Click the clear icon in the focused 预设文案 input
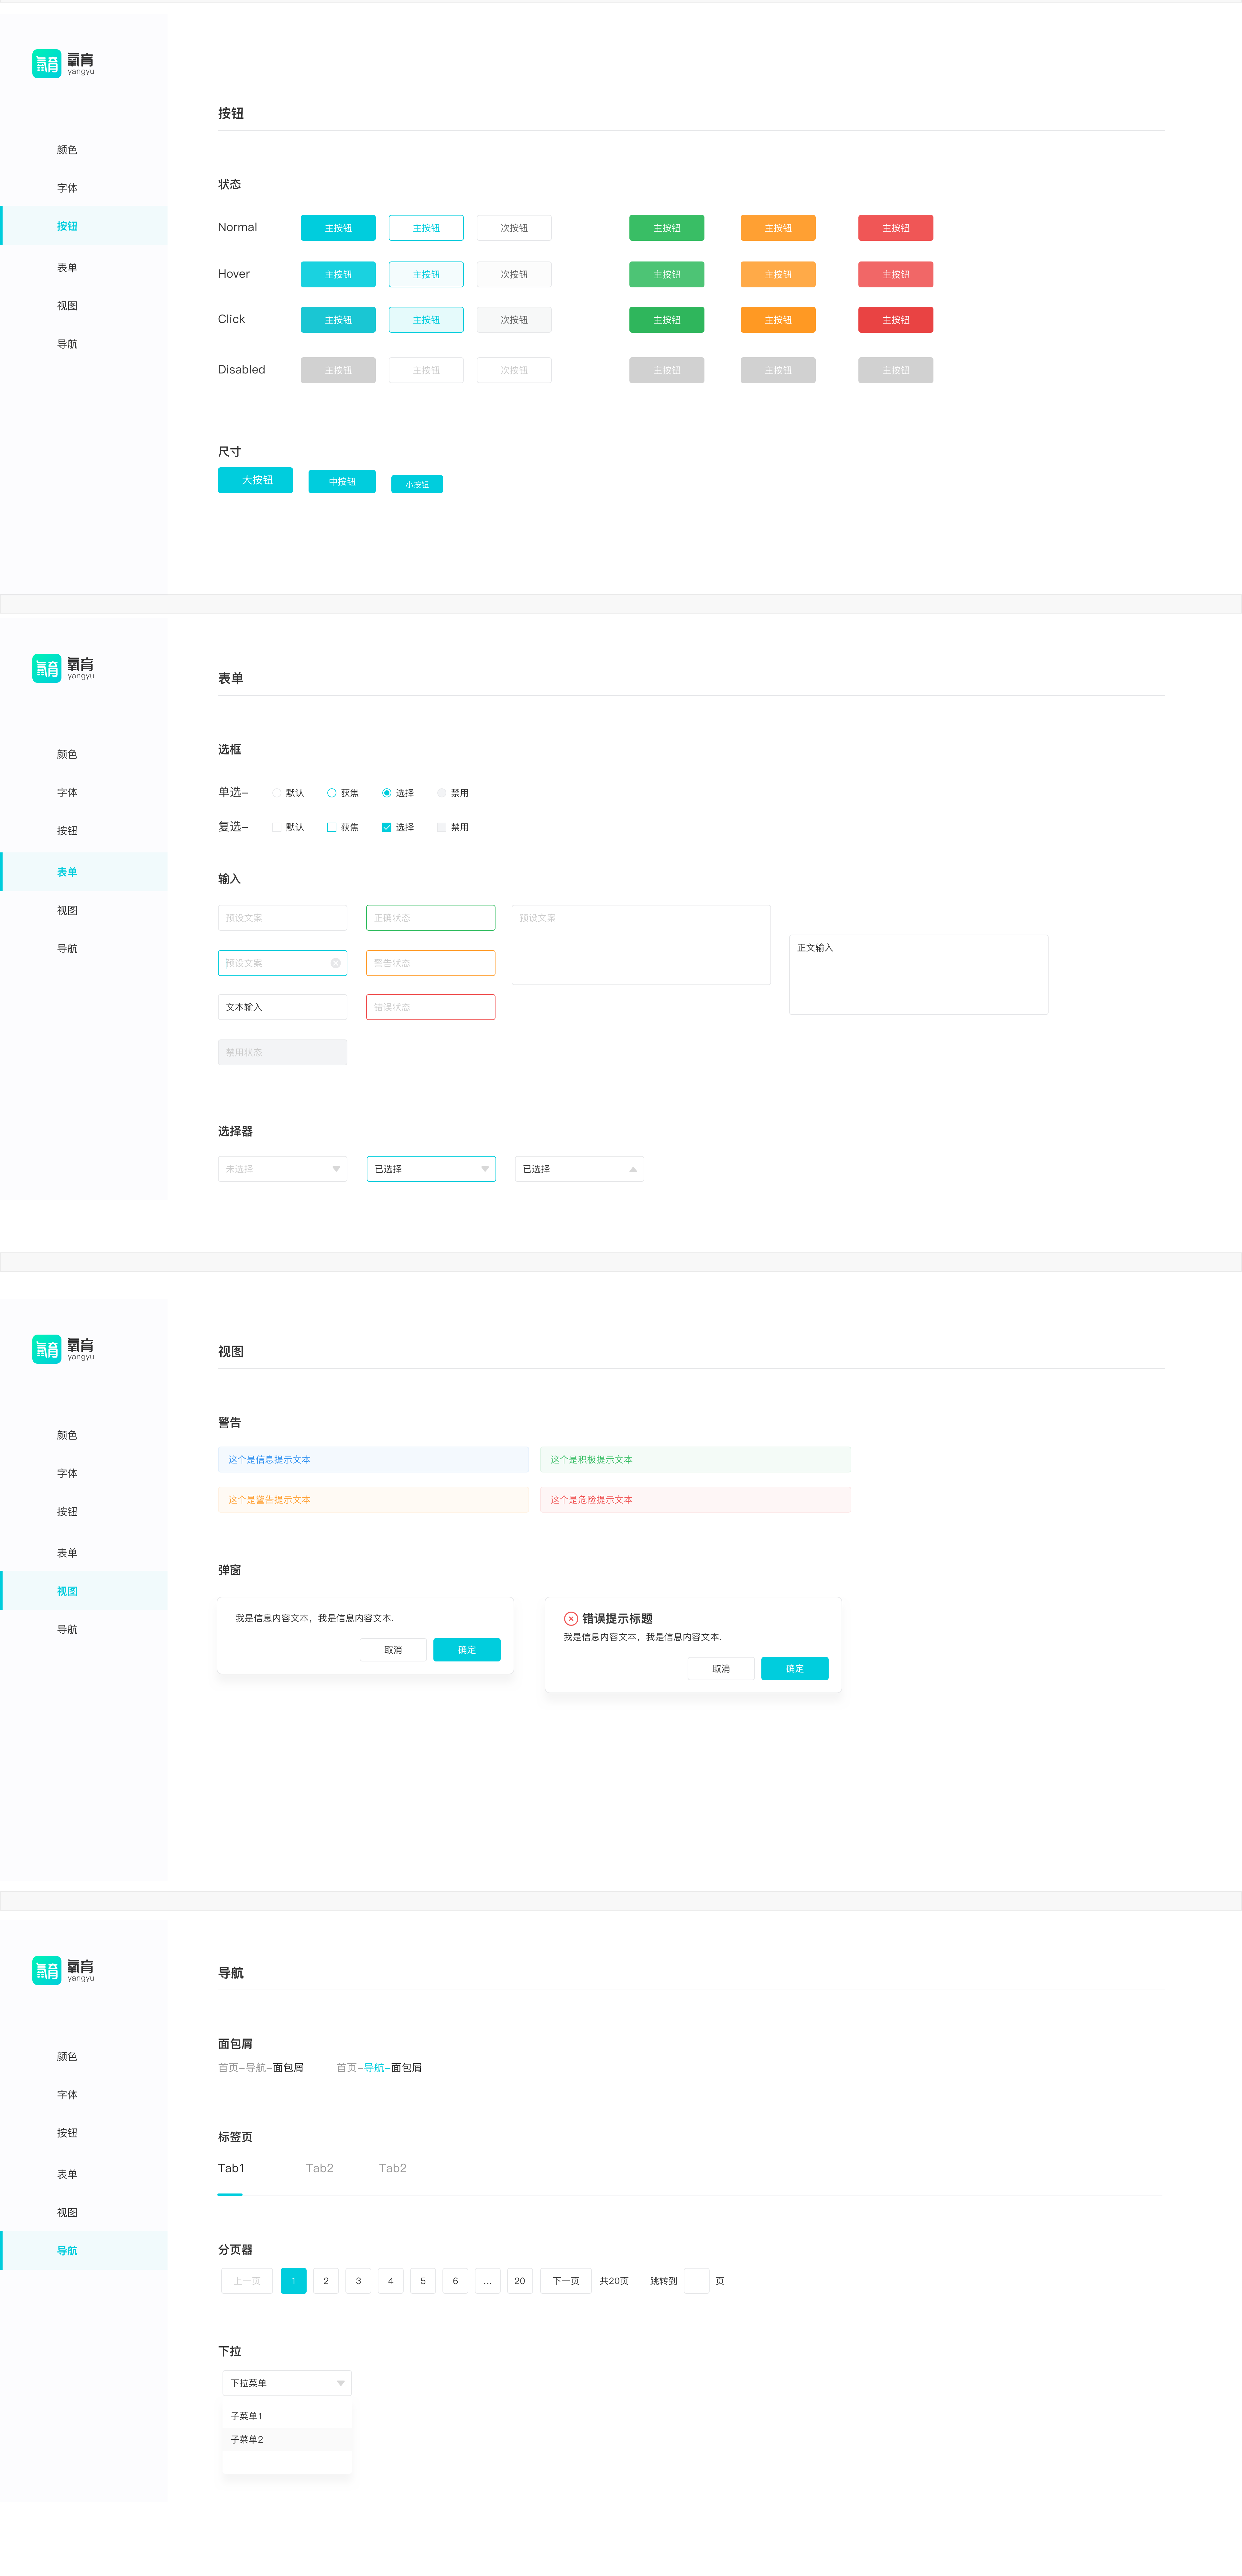The height and width of the screenshot is (2576, 1242). [x=336, y=963]
